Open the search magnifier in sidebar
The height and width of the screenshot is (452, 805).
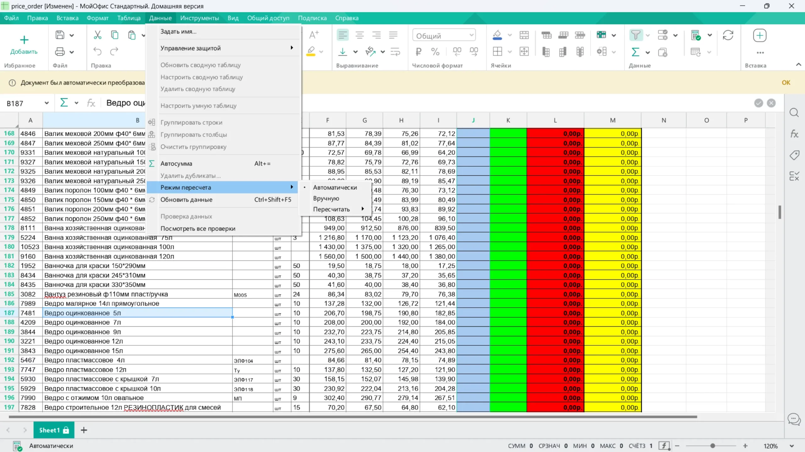tap(794, 113)
